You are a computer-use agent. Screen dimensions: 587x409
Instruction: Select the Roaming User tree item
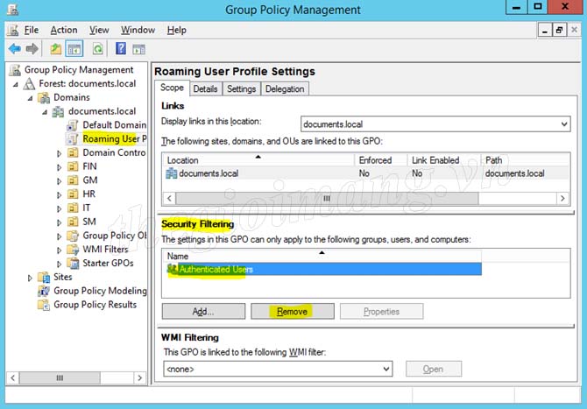click(114, 139)
